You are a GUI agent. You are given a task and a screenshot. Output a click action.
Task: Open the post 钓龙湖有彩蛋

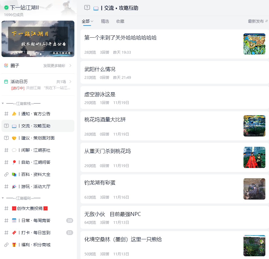(x=100, y=183)
